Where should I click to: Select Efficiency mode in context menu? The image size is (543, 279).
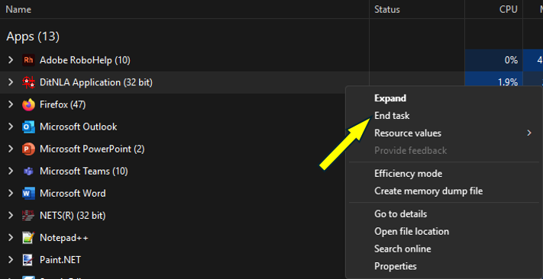(408, 173)
